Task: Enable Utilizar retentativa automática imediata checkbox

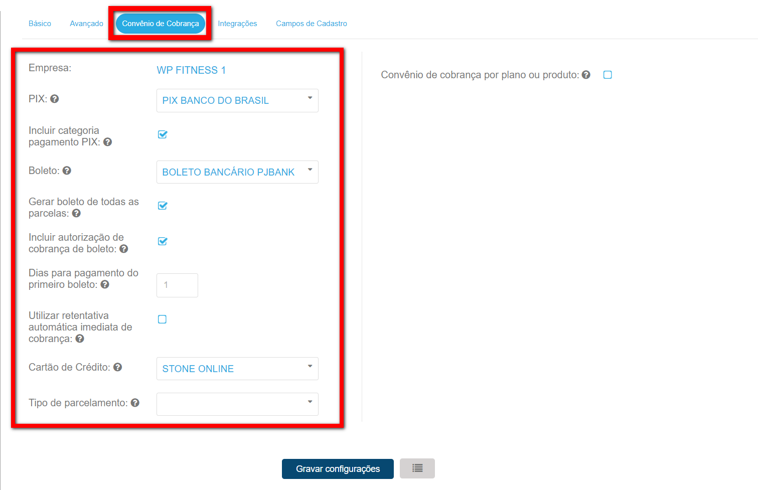Action: point(162,319)
